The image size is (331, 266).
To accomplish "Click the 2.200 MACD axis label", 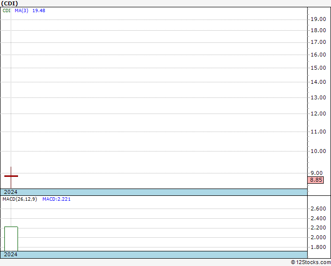I will click(318, 228).
